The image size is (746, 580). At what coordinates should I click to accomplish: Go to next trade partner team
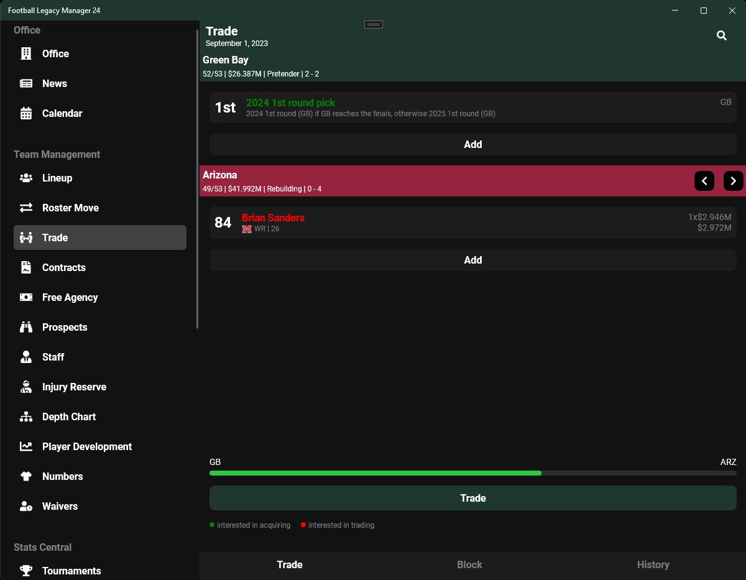coord(734,181)
